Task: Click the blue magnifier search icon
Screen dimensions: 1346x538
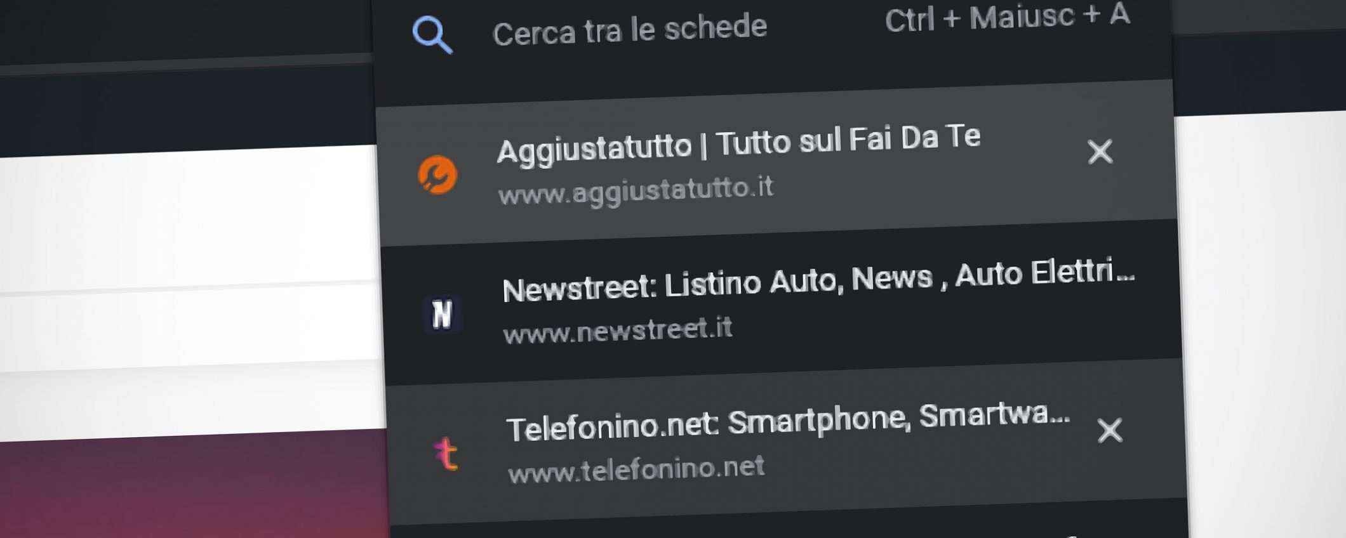Action: 432,35
